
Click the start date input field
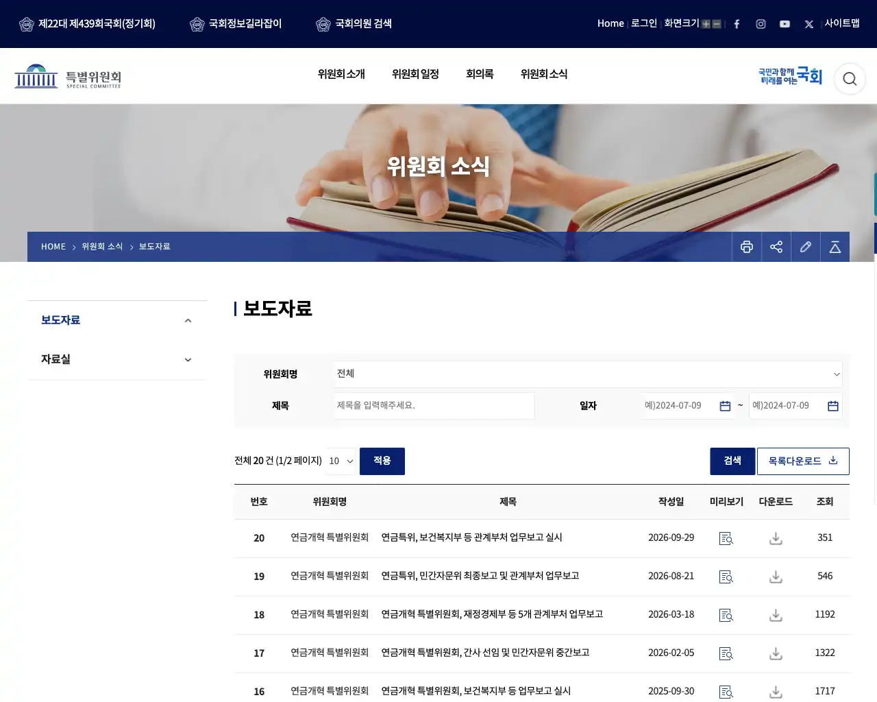(688, 406)
